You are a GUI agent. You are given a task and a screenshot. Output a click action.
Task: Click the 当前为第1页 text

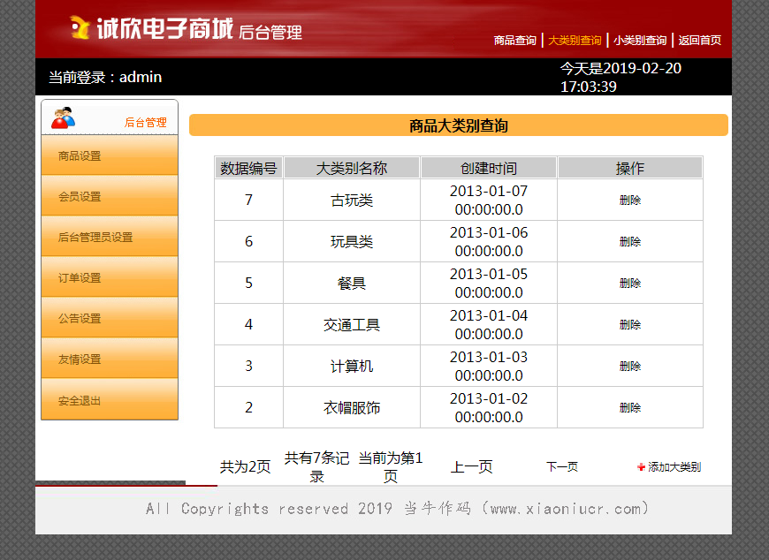click(x=391, y=467)
